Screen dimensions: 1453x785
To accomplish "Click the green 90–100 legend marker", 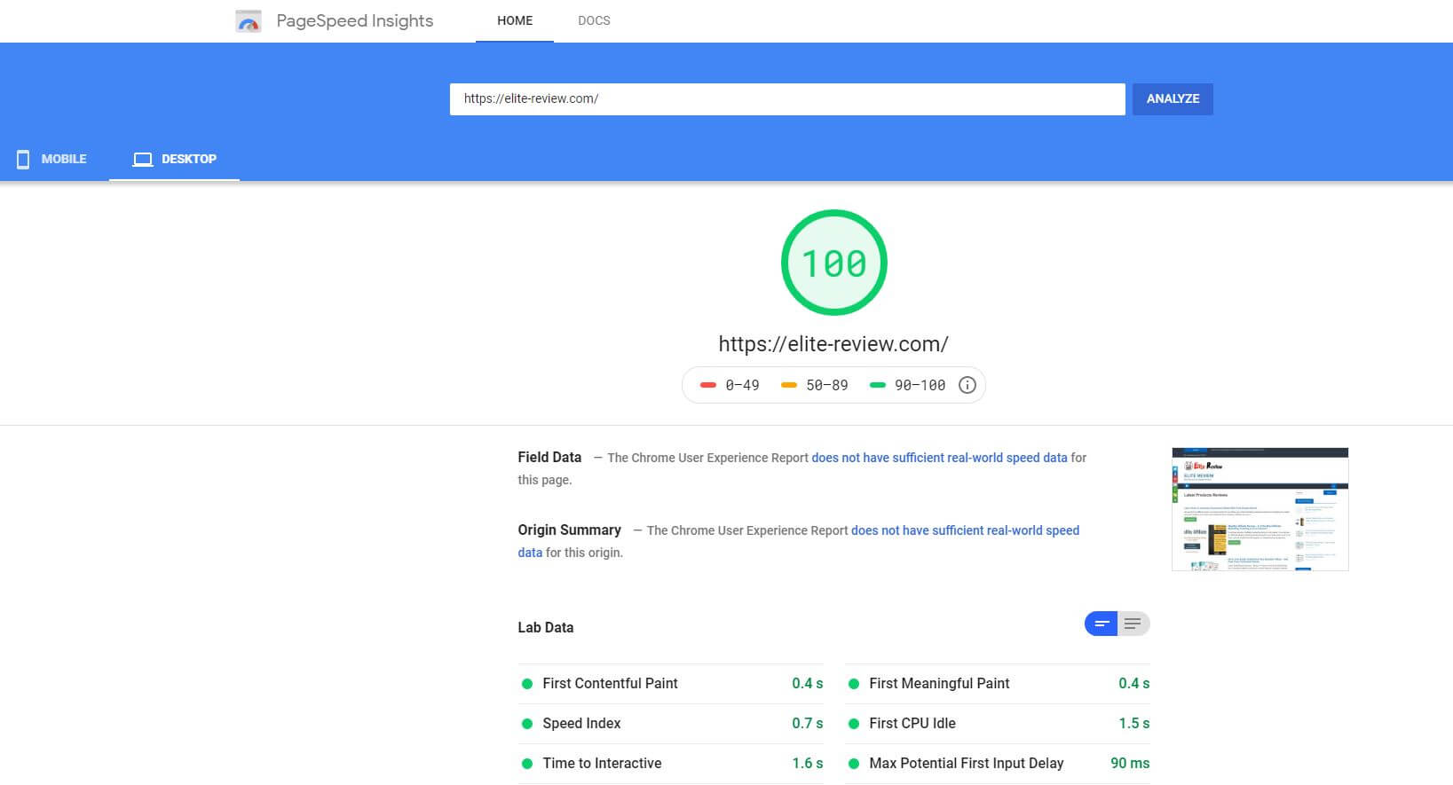I will tap(878, 385).
